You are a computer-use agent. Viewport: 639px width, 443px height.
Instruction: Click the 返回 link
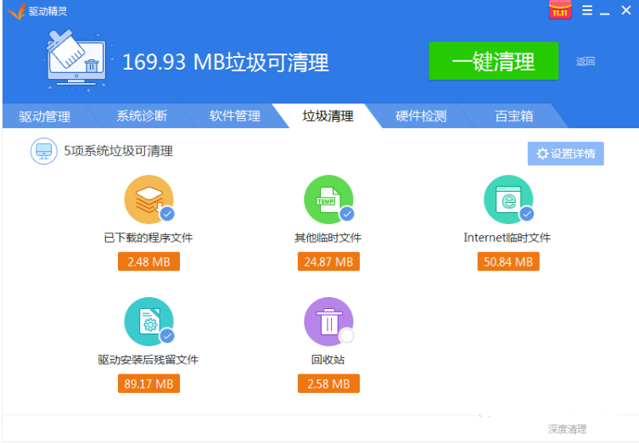tap(586, 62)
